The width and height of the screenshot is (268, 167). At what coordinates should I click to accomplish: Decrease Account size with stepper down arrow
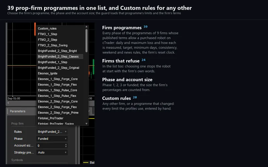pyautogui.click(x=66, y=147)
